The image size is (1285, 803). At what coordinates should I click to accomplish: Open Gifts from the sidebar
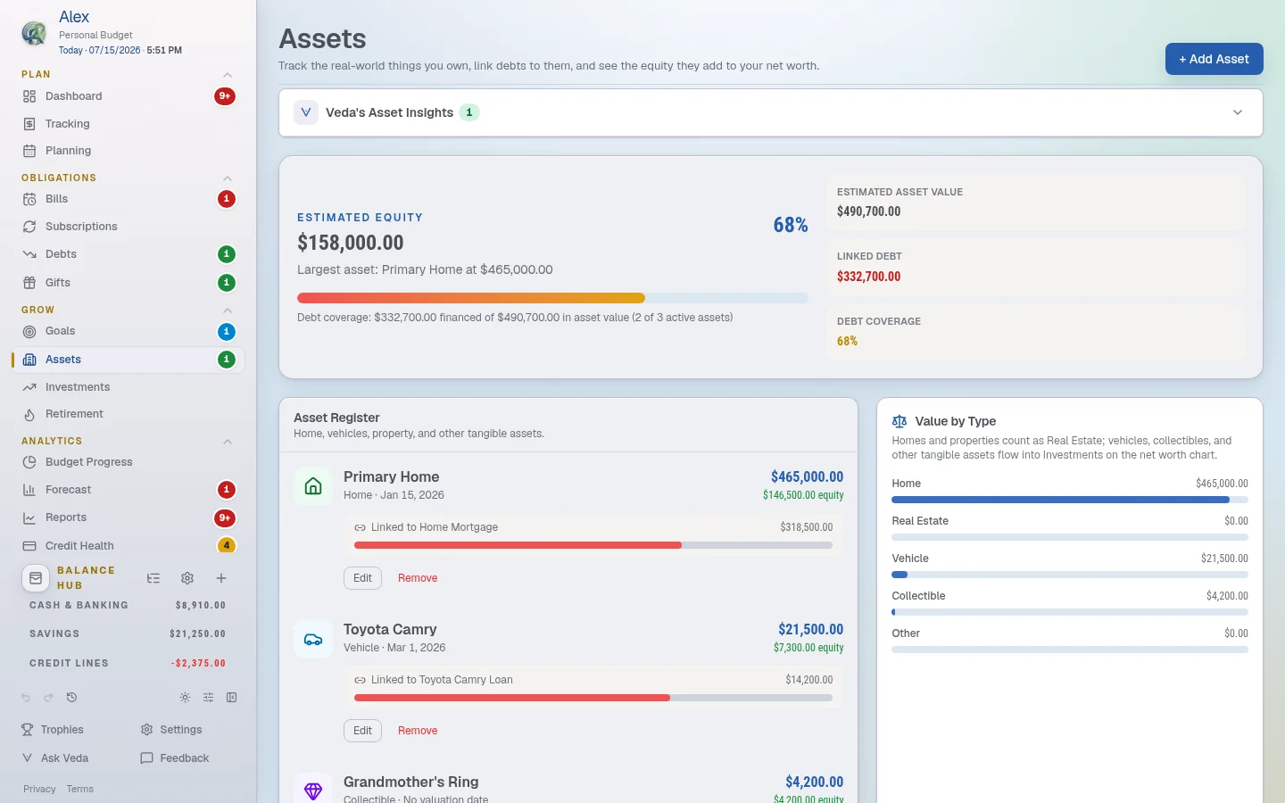128,283
